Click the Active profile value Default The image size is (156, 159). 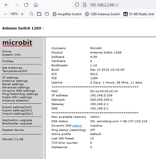pos(96,134)
